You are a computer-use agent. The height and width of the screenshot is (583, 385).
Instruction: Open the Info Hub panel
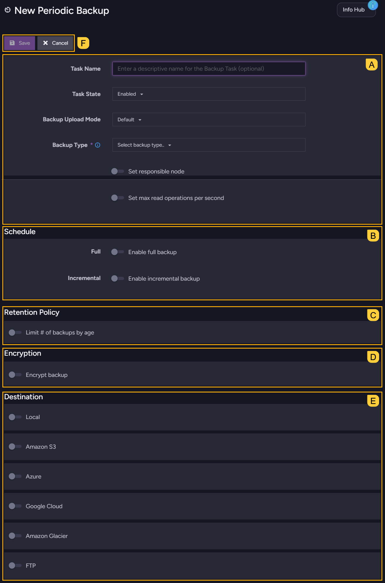coord(353,10)
